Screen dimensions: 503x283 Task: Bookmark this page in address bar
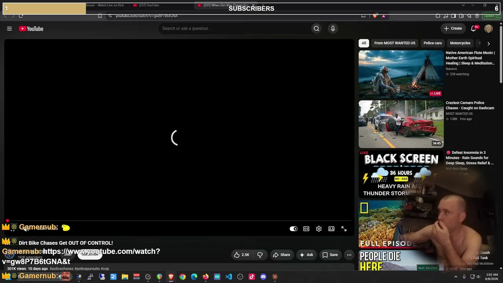click(100, 16)
